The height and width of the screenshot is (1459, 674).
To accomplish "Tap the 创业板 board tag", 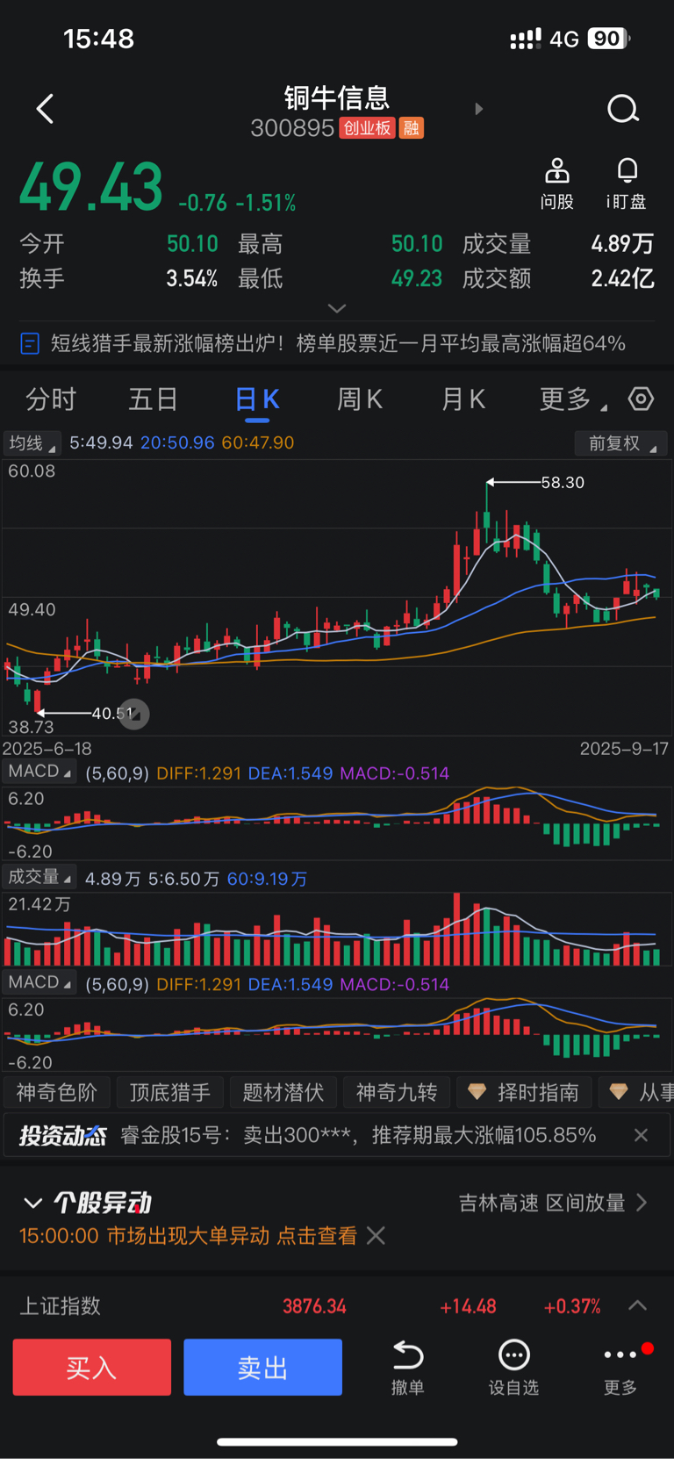I will (x=367, y=128).
